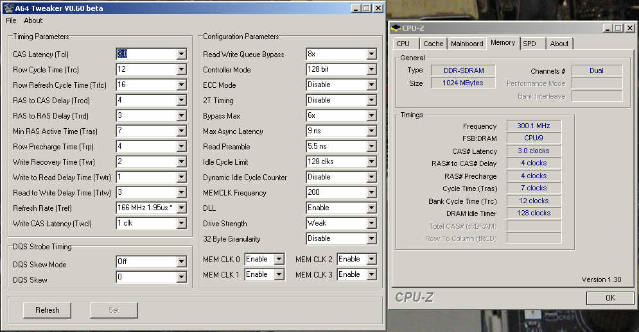Switch to the CPU tab in CPU-Z
639x332 pixels.
tap(403, 44)
